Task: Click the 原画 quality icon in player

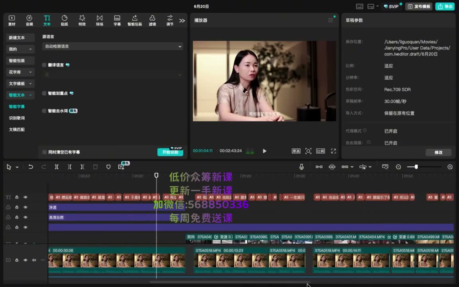Action: [296, 151]
